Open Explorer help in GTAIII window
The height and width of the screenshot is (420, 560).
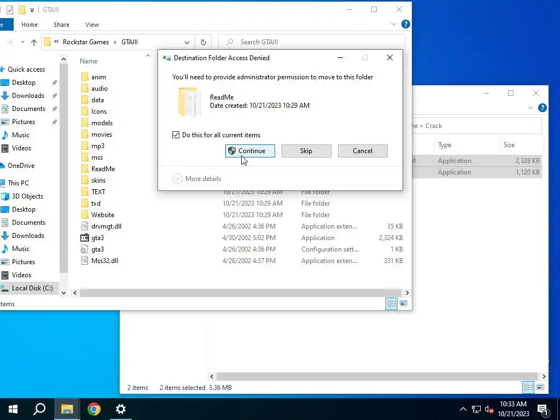[405, 24]
